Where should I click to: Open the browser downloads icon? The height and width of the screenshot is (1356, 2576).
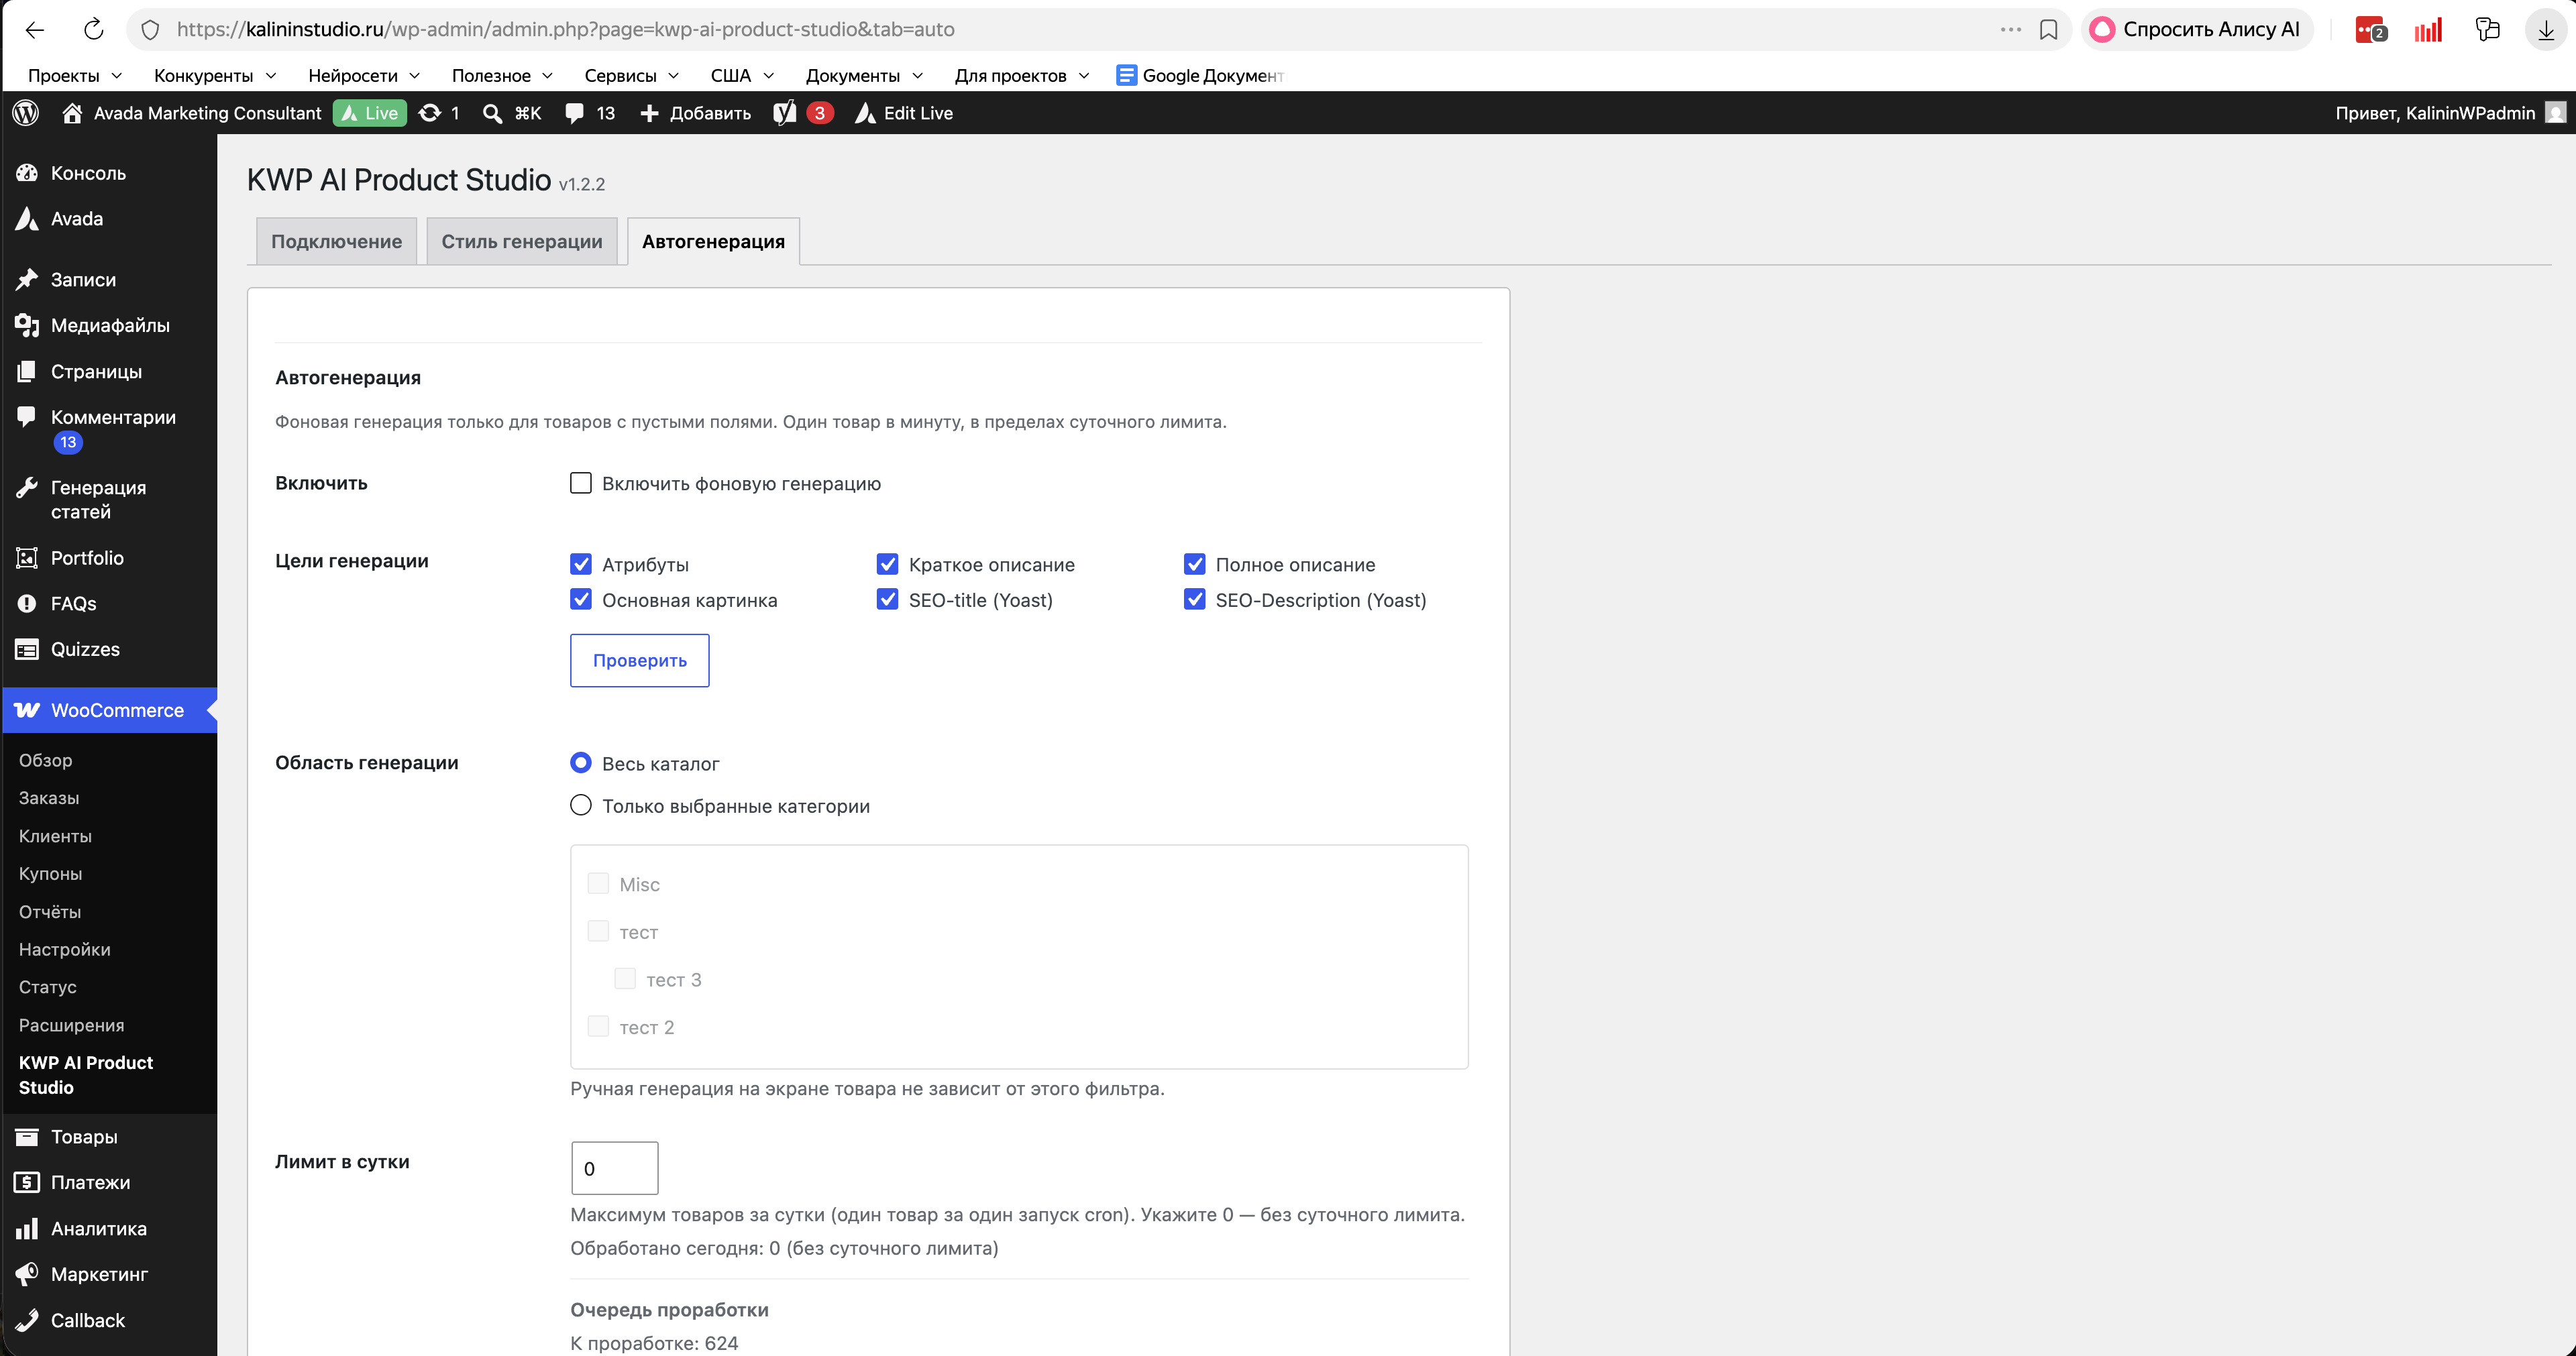tap(2546, 30)
